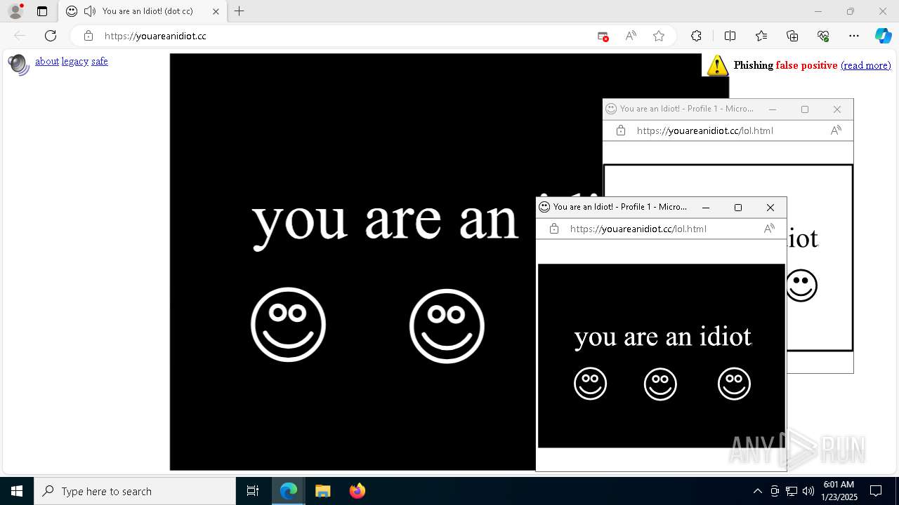This screenshot has height=505, width=899.
Task: Click the right smiley in front popup
Action: click(x=734, y=384)
